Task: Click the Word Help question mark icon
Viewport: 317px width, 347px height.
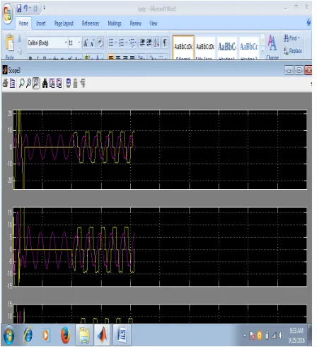Action: click(309, 23)
